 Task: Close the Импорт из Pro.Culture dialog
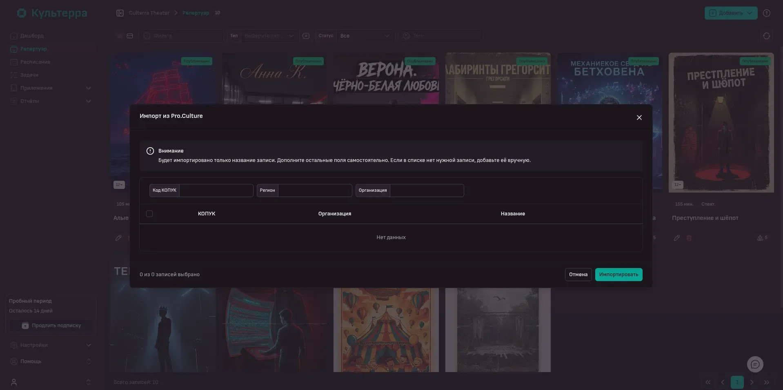[639, 117]
